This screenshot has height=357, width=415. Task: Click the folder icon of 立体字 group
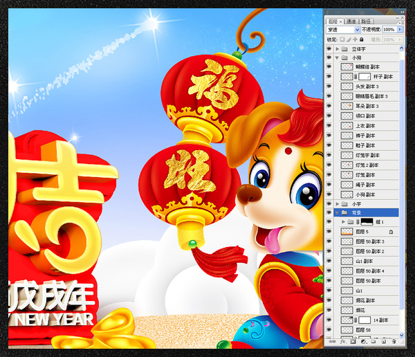[344, 49]
